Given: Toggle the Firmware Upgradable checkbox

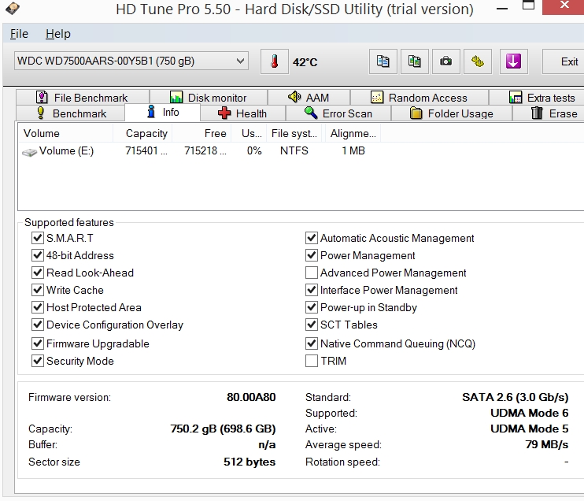Looking at the screenshot, I should (x=38, y=343).
